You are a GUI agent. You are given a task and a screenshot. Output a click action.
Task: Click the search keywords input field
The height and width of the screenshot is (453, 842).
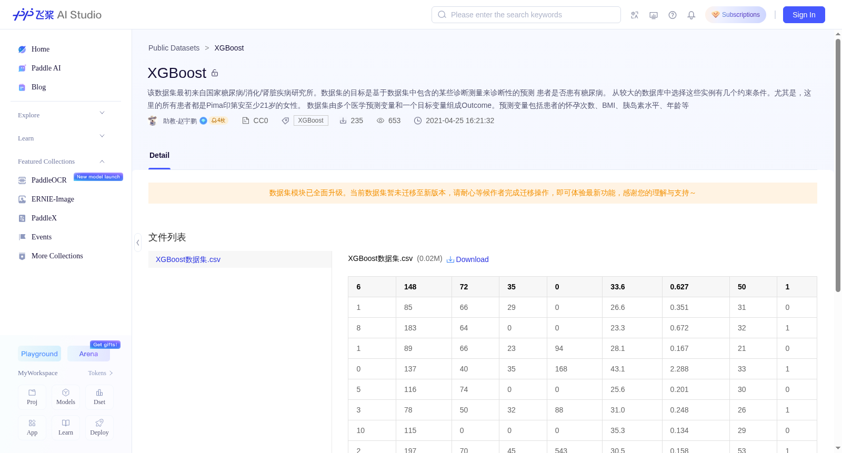pyautogui.click(x=526, y=15)
